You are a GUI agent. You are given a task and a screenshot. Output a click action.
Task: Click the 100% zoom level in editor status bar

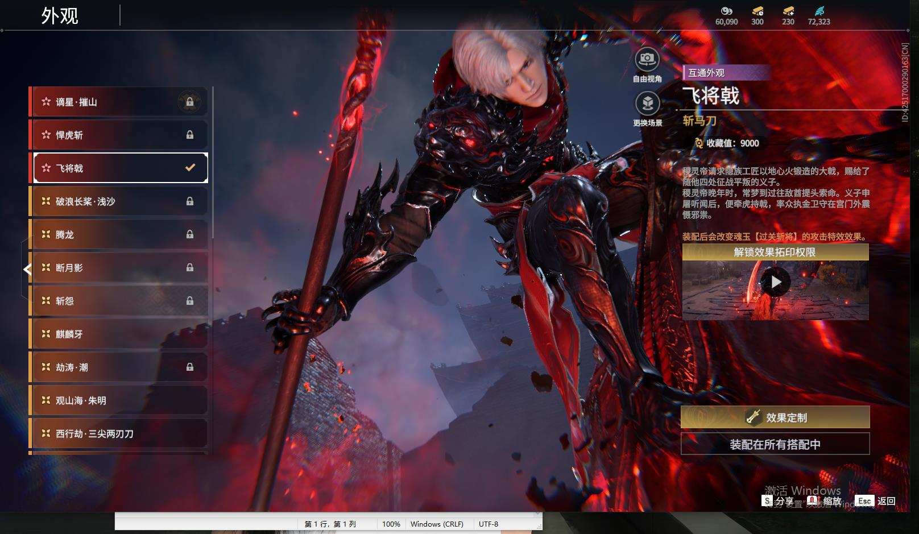click(x=391, y=524)
